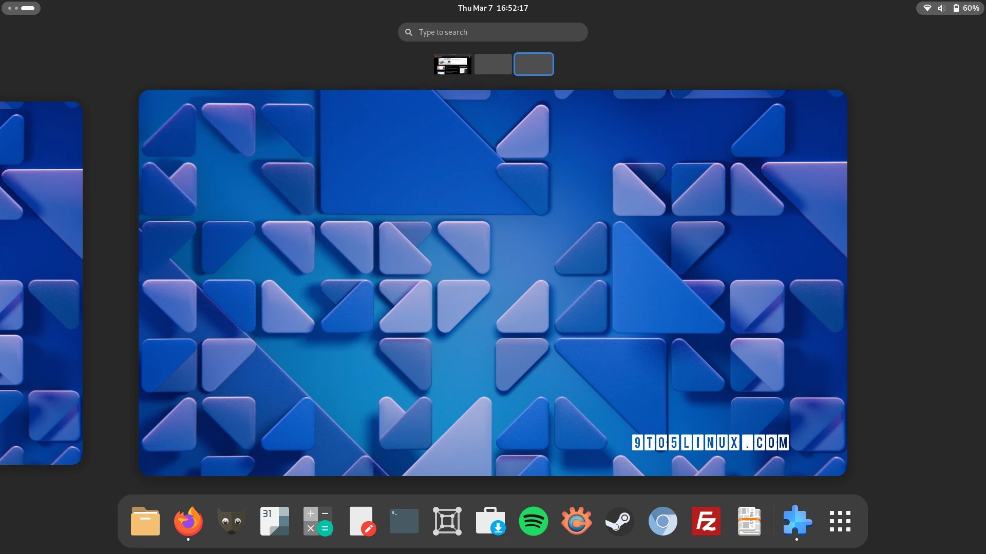Screen dimensions: 986x554
Task: Open the clock and calendar menu
Action: coord(493,8)
